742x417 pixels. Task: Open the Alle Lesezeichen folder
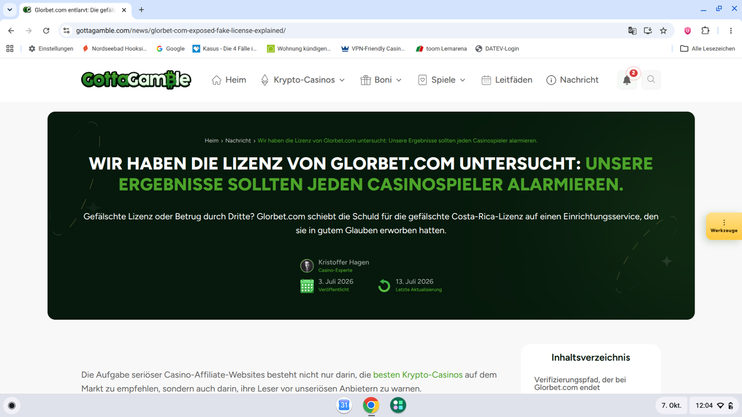click(x=707, y=48)
